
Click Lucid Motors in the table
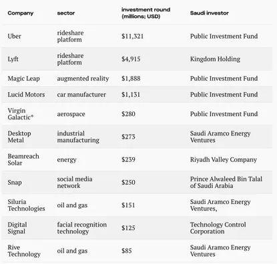(26, 95)
